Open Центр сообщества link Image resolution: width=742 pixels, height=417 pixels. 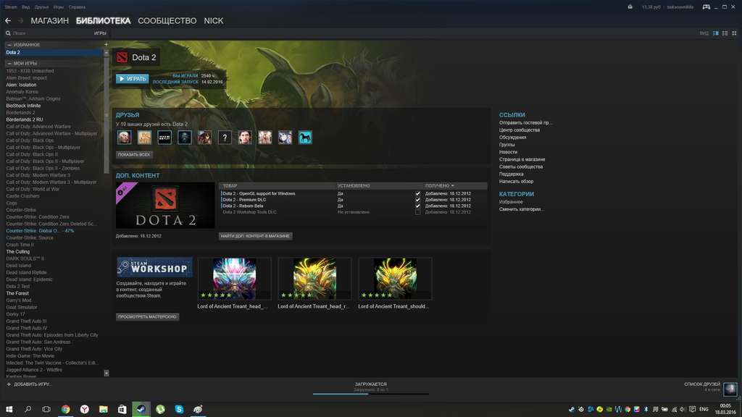pyautogui.click(x=519, y=130)
